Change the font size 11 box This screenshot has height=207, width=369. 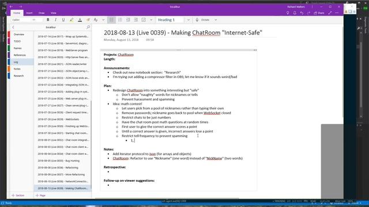[x=37, y=20]
